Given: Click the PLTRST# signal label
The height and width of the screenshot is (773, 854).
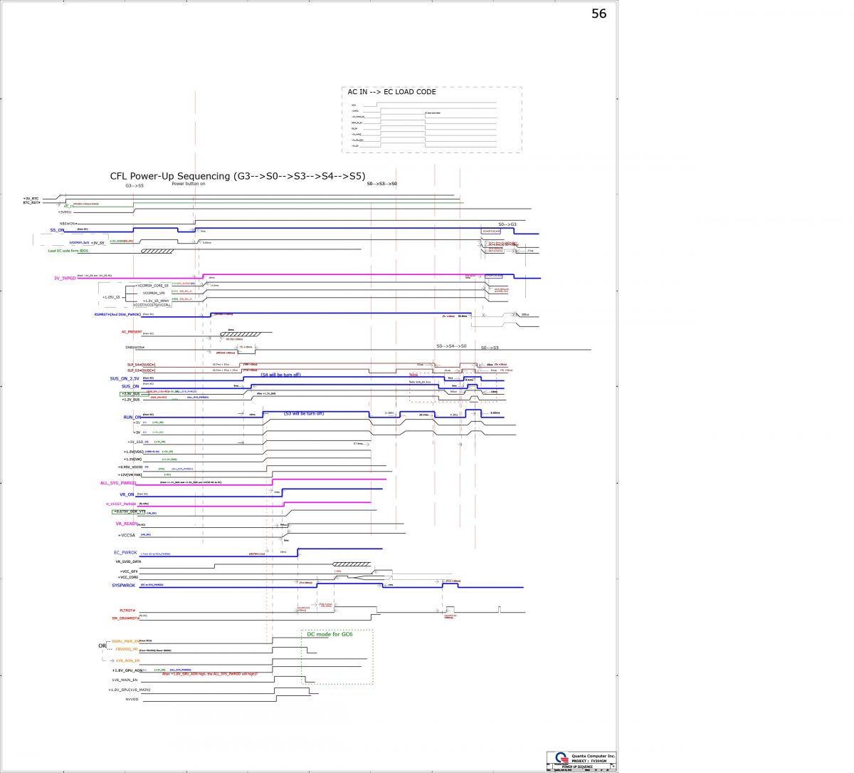Looking at the screenshot, I should pos(127,611).
